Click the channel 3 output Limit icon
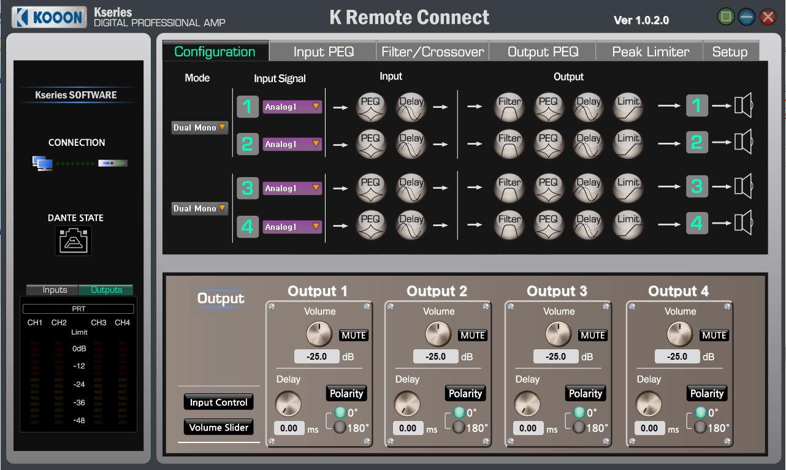Viewport: 786px width, 470px height. (628, 188)
